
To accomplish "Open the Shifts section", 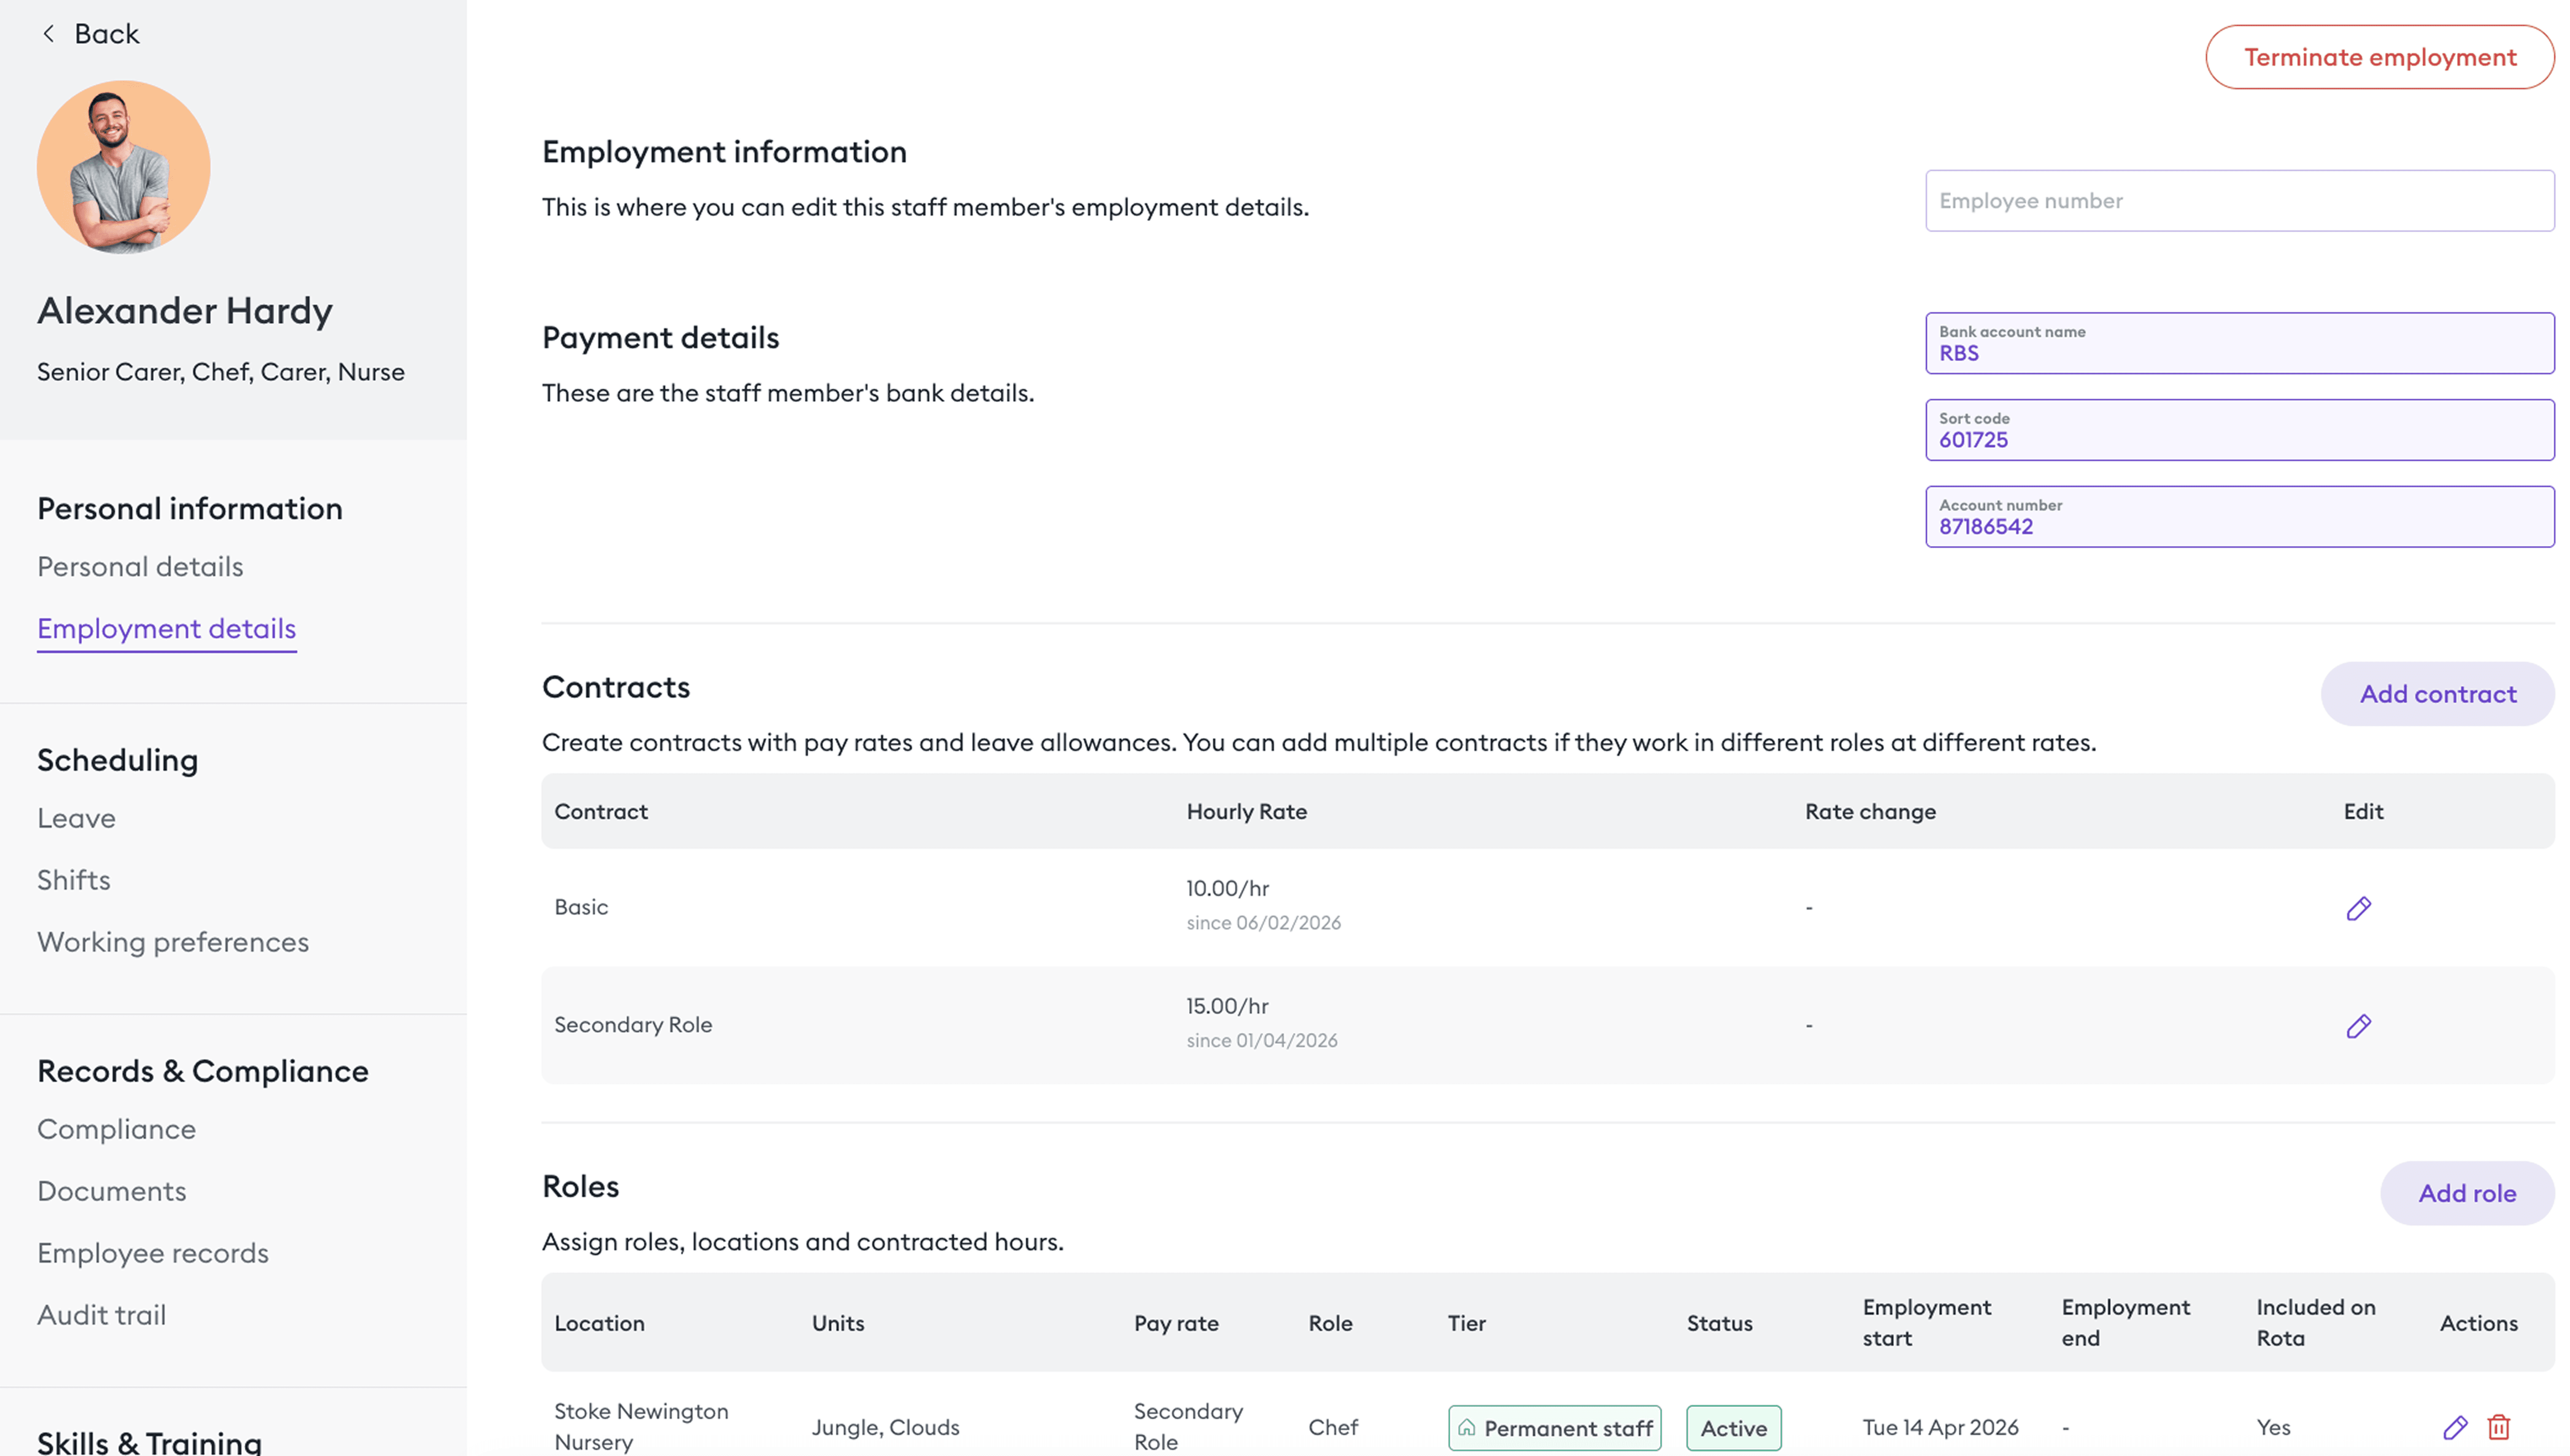I will [x=74, y=880].
